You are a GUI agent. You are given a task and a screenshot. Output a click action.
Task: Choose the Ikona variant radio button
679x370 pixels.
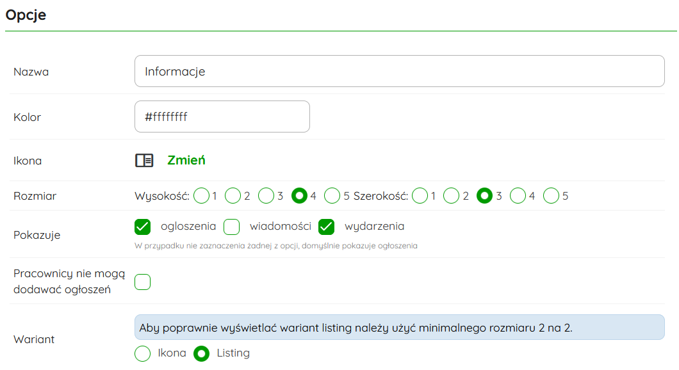[x=143, y=353]
